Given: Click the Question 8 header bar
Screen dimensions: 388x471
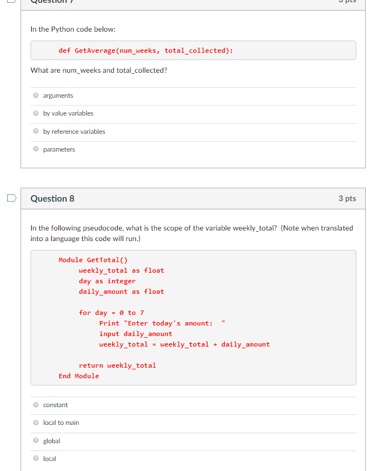Looking at the screenshot, I should [193, 198].
